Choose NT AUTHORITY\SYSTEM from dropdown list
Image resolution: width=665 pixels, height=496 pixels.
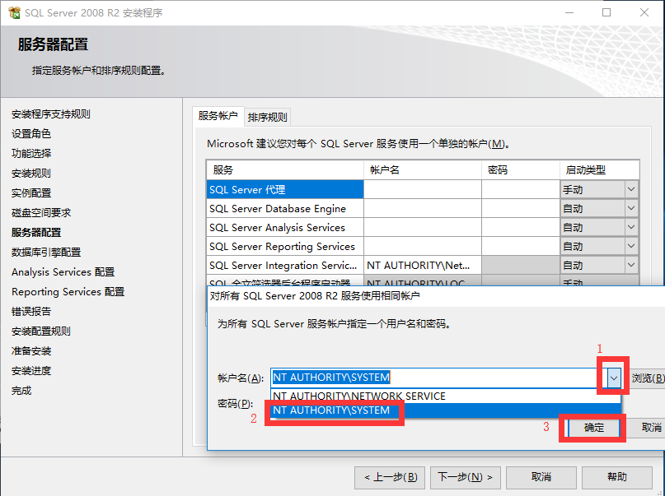[446, 410]
